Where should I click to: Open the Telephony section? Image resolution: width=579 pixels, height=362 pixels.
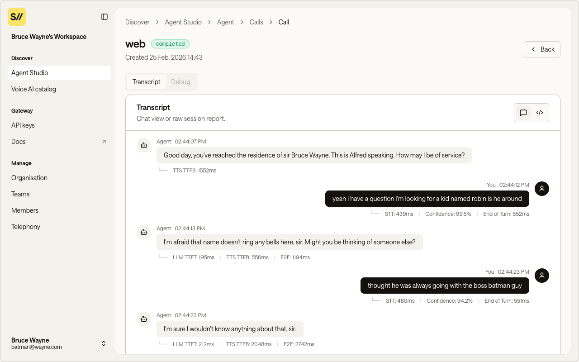(x=26, y=226)
